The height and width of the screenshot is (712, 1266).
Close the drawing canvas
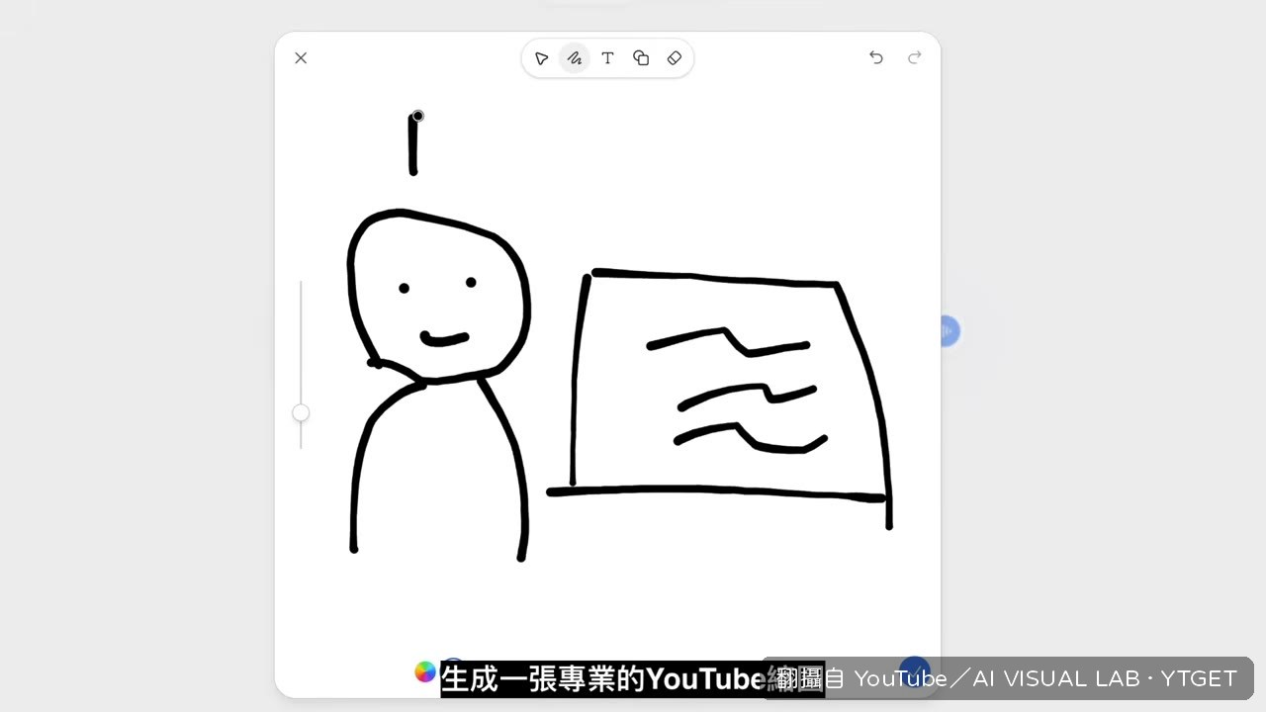pos(301,58)
